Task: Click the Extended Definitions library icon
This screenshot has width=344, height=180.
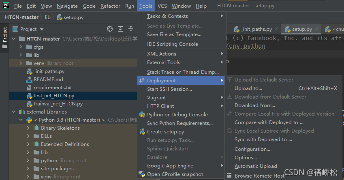Action: (x=36, y=144)
